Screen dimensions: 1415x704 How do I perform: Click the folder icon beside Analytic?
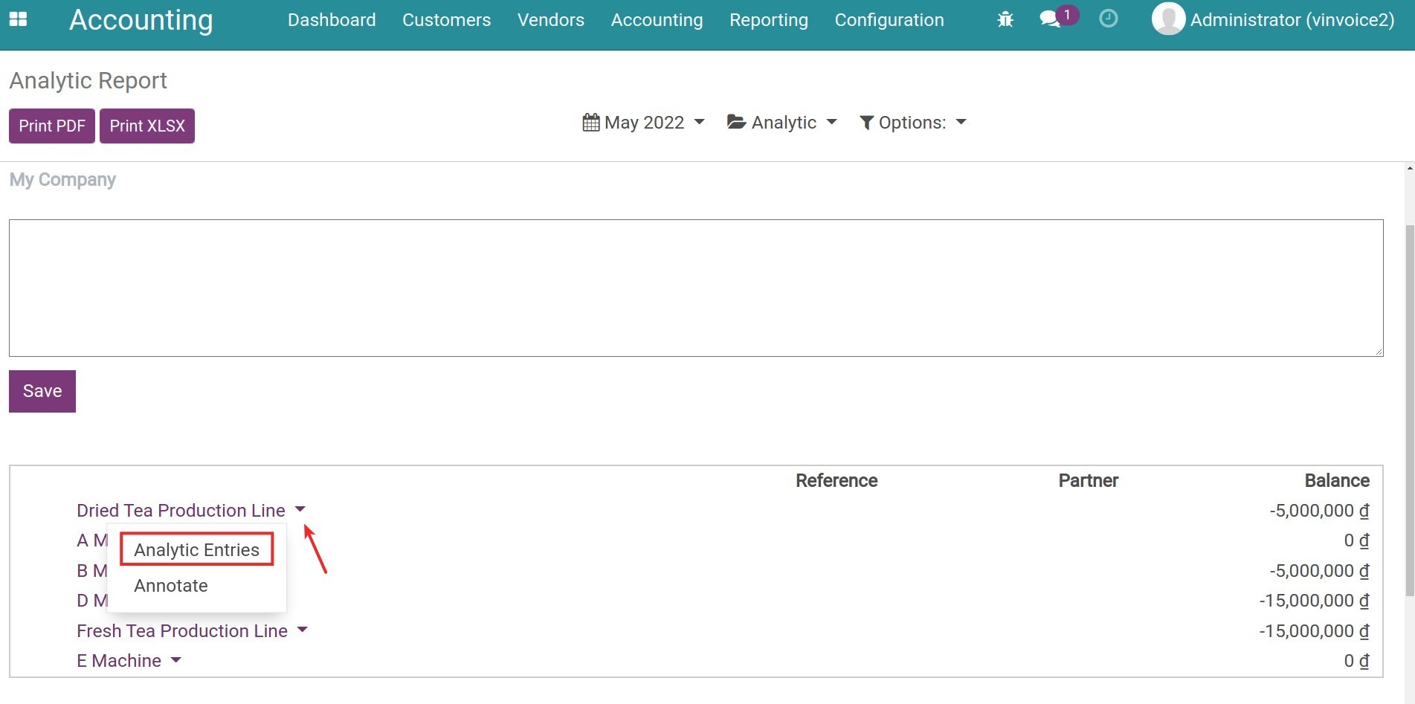tap(735, 122)
